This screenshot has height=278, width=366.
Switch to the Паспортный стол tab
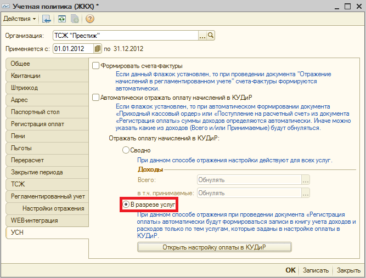pos(47,112)
